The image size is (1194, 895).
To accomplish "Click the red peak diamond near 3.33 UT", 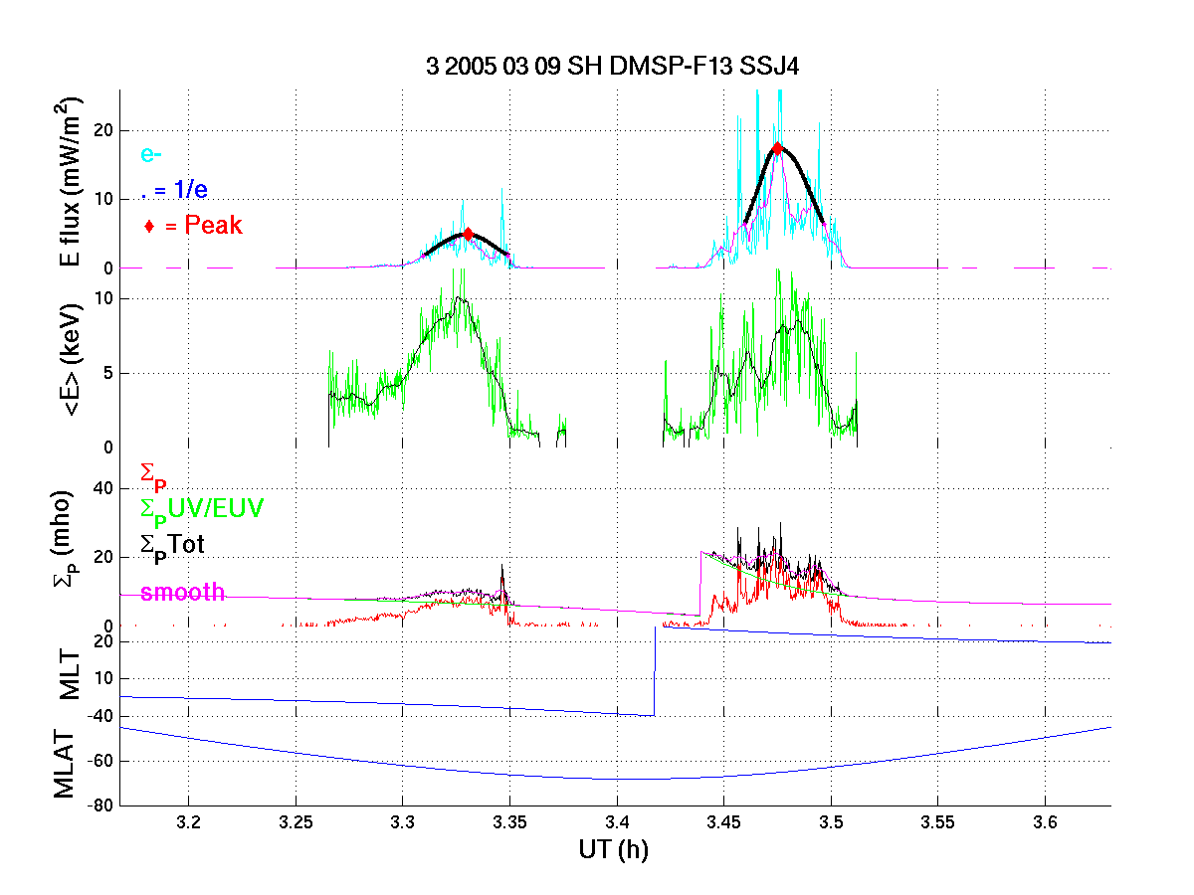I will pyautogui.click(x=468, y=234).
